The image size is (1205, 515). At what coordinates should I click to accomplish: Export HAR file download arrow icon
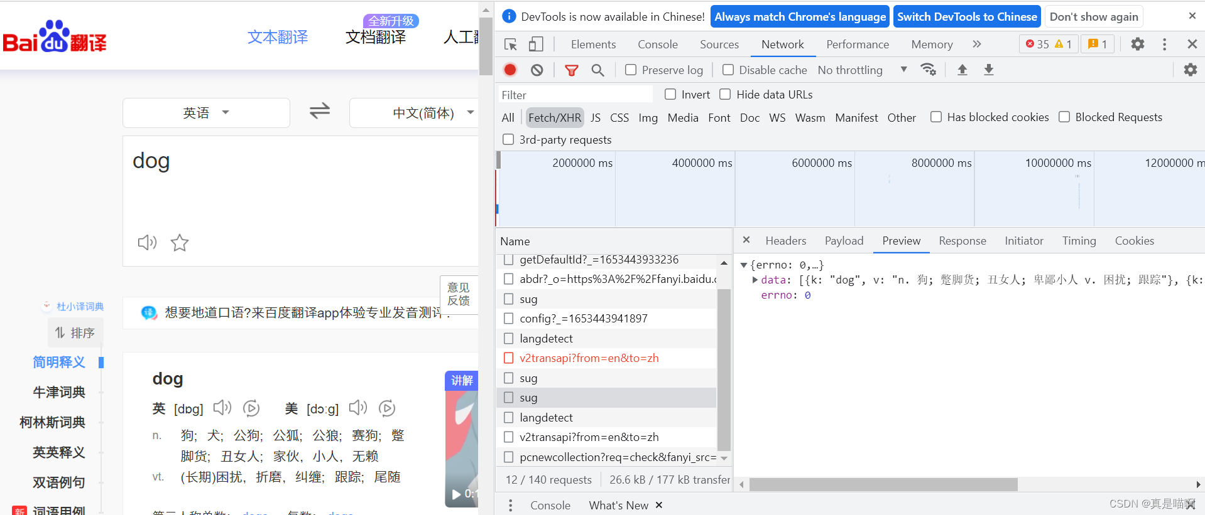988,70
